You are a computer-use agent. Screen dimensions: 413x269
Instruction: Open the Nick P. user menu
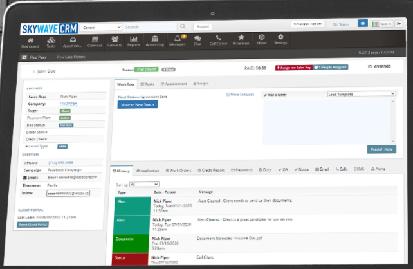(383, 24)
